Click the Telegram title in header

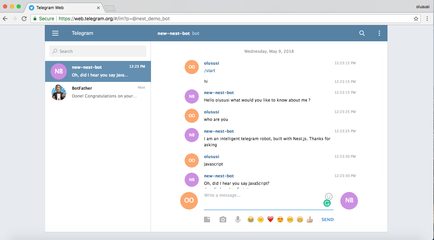click(x=82, y=33)
